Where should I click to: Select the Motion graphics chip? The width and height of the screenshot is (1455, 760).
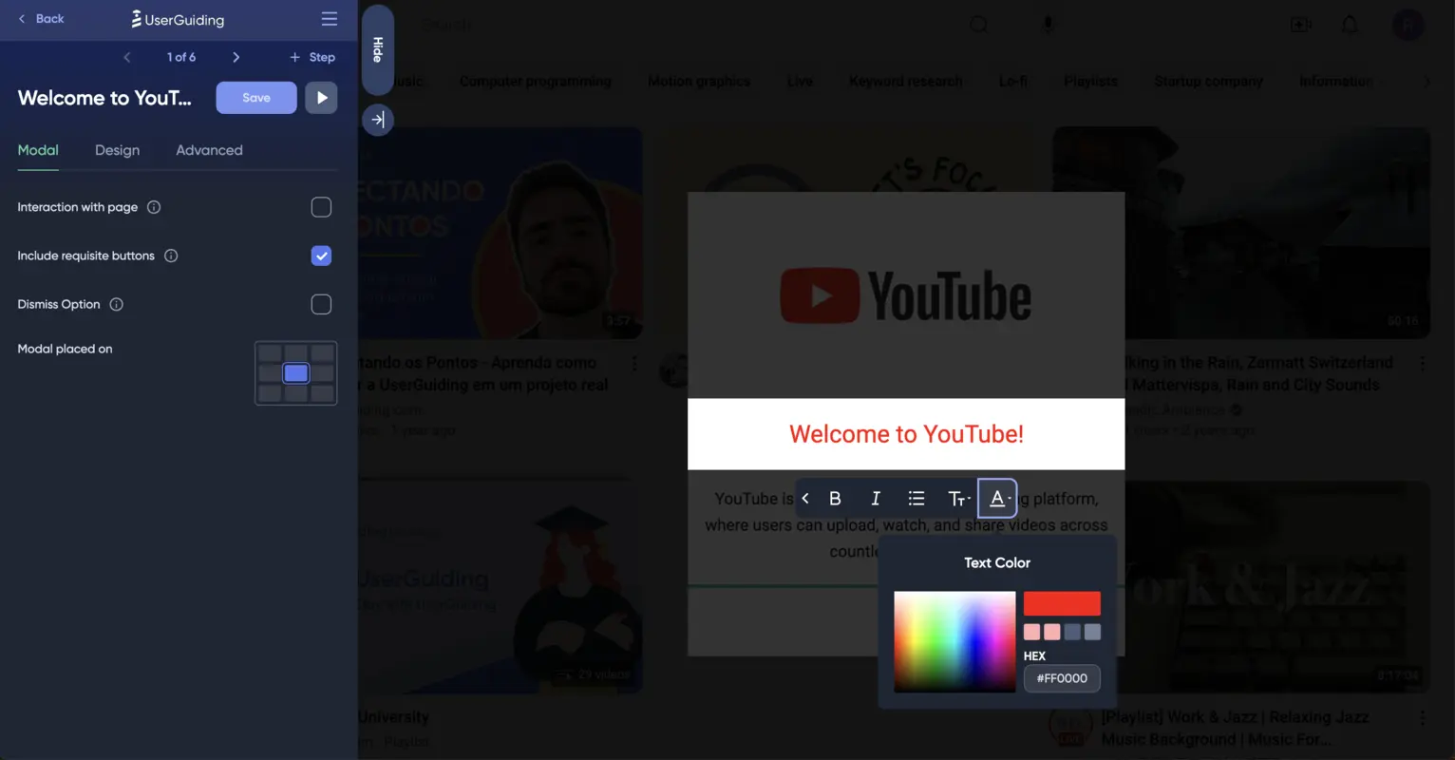(699, 82)
